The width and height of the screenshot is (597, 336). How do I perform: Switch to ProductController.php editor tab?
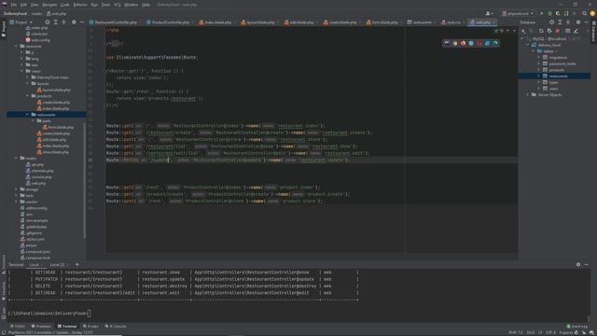click(x=170, y=22)
